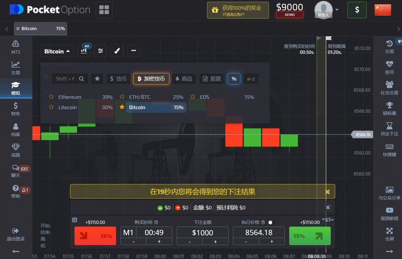402x259 pixels.
Task: Open the 待定下注 pending trades panel
Action: pyautogui.click(x=389, y=129)
